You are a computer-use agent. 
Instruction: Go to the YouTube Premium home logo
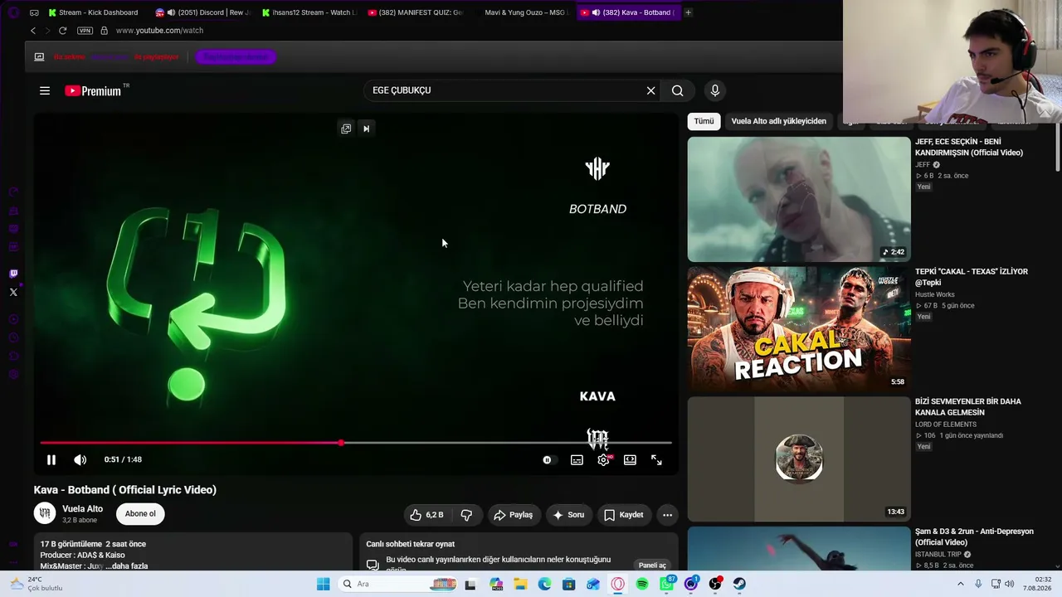94,90
